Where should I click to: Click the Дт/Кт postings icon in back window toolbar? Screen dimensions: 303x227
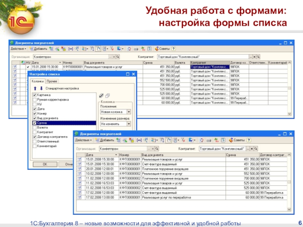[143, 49]
